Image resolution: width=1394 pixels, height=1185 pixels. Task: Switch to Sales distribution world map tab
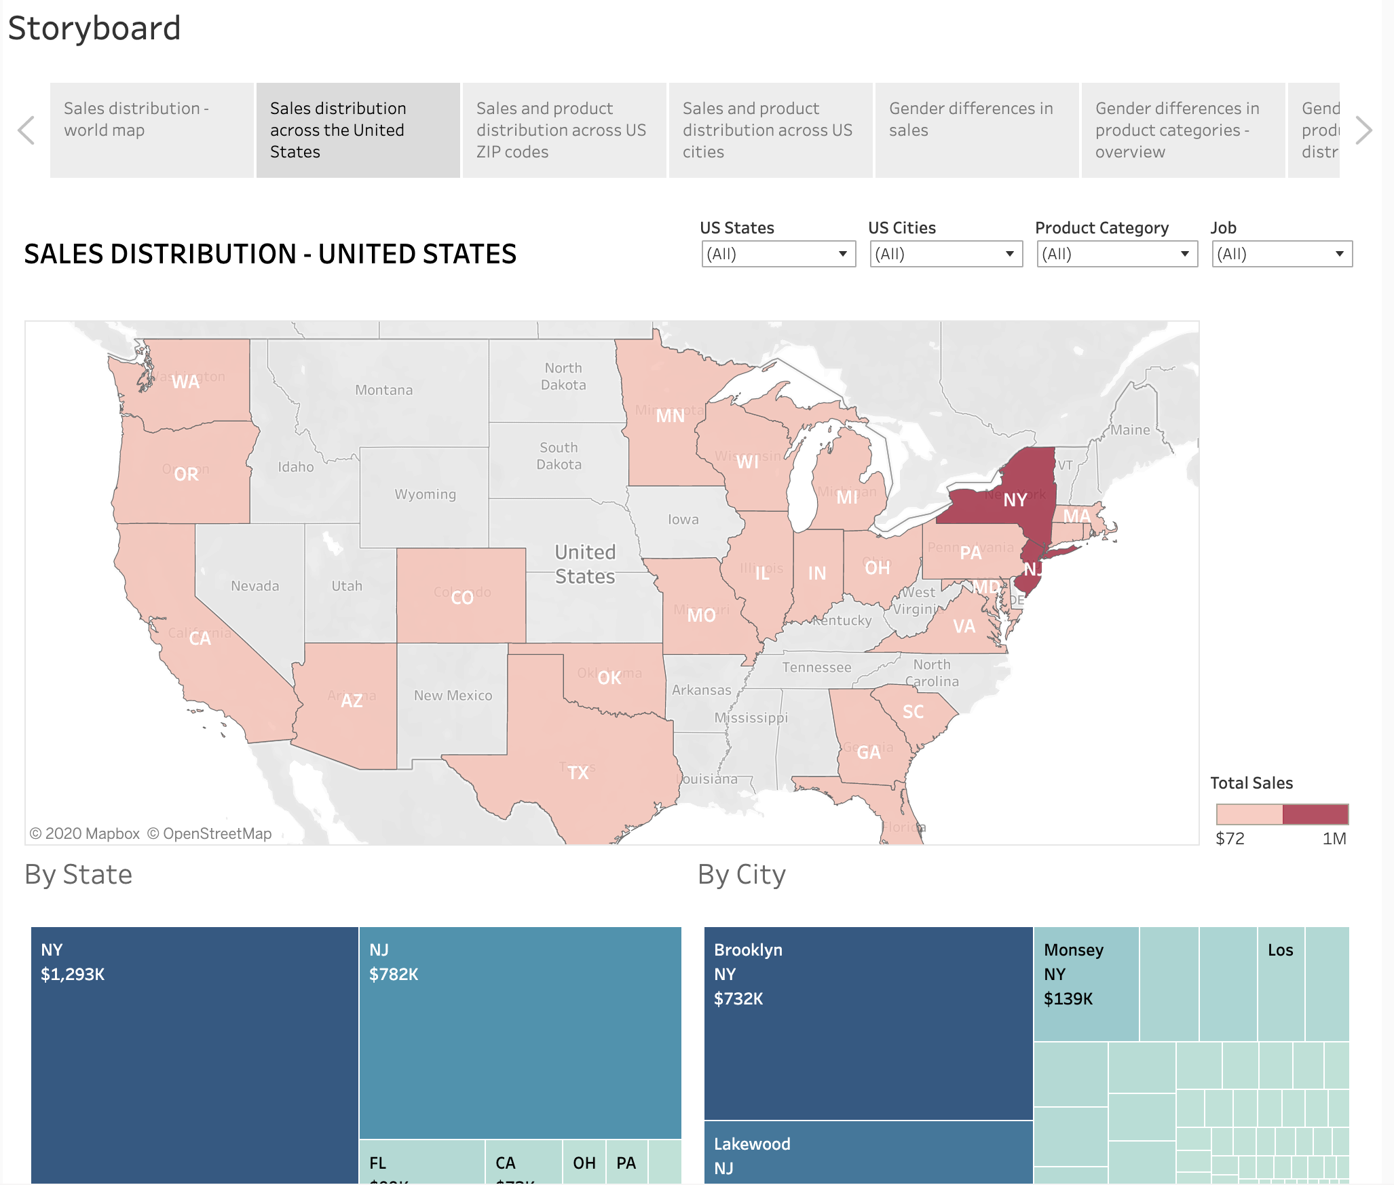pos(151,130)
